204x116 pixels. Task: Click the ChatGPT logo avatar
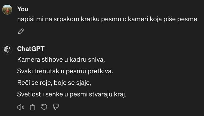(7, 49)
